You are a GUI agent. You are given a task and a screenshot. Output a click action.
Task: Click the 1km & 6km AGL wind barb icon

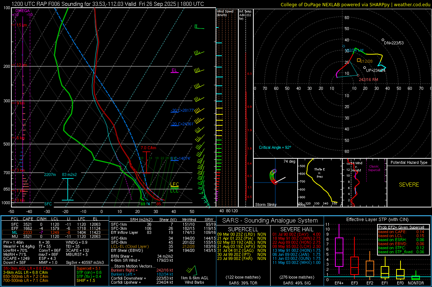tap(191, 270)
